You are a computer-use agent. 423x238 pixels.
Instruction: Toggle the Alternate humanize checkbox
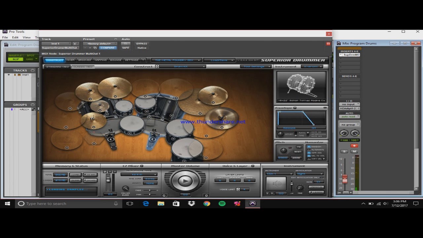point(309,150)
